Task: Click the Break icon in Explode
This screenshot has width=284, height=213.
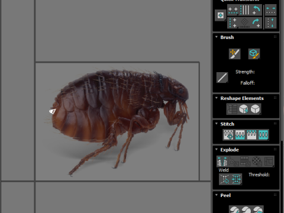Action: [222, 161]
